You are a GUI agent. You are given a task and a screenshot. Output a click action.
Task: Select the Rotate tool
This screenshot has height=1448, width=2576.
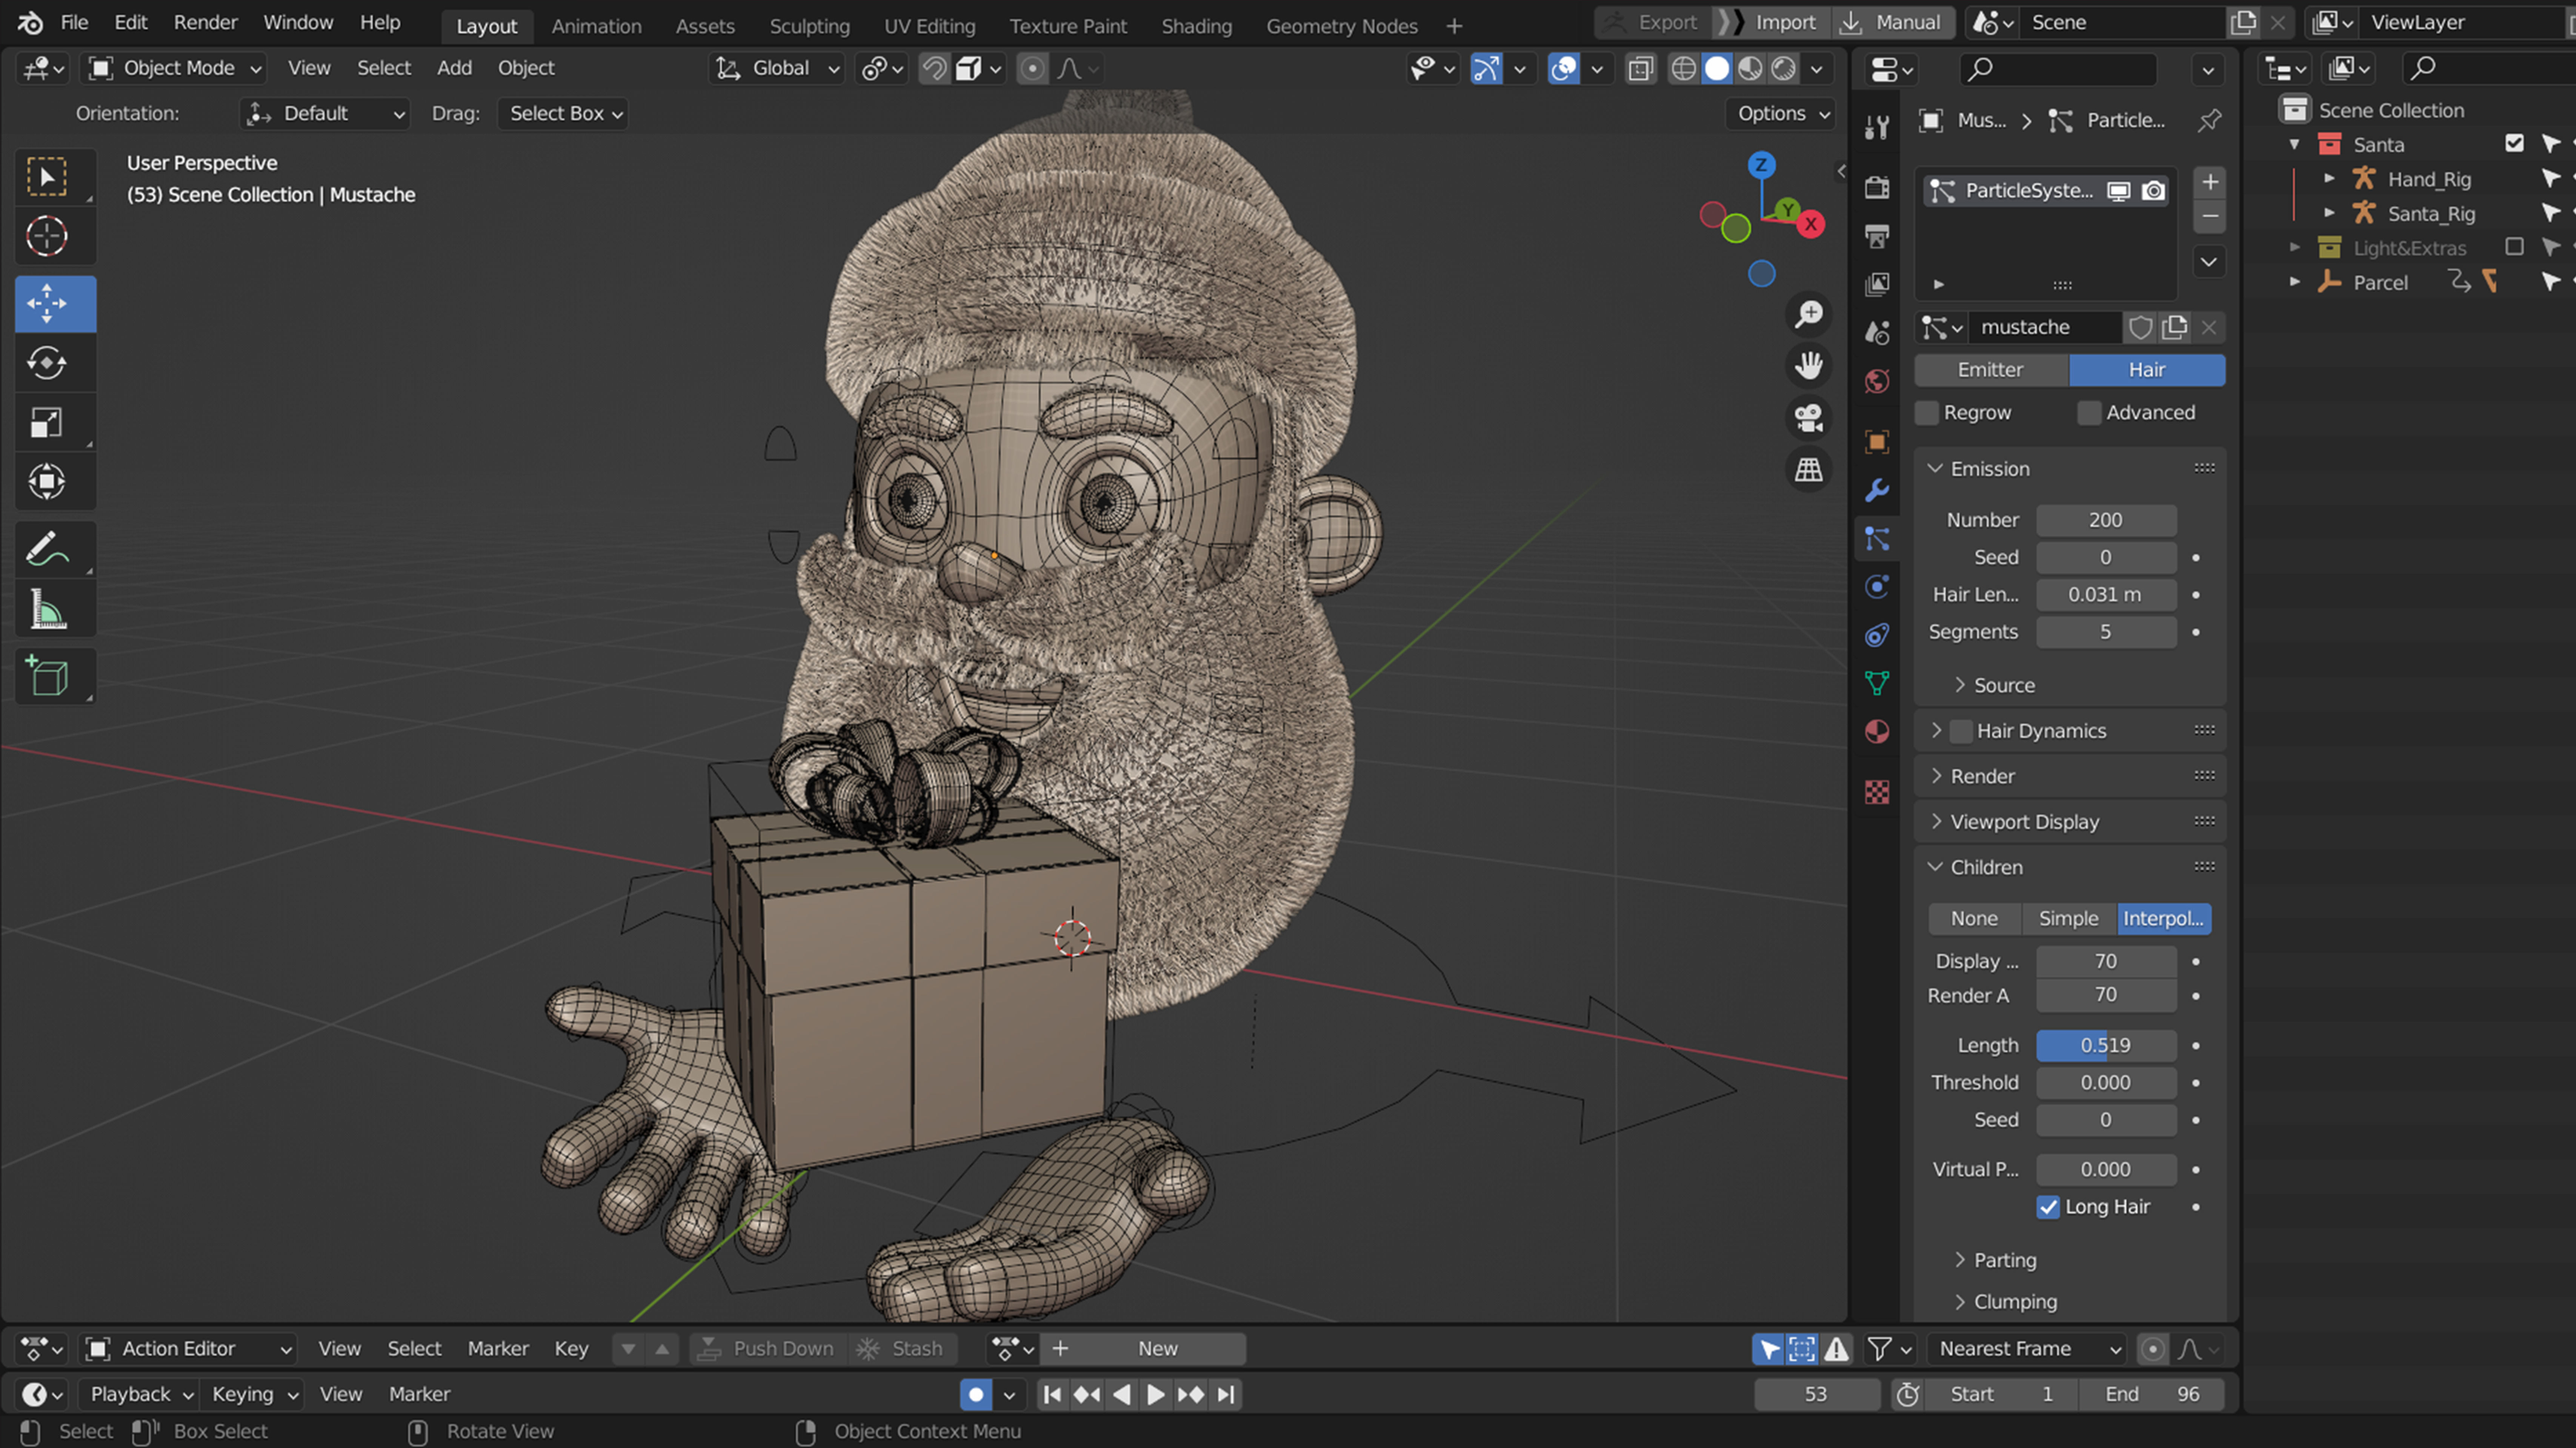coord(47,363)
